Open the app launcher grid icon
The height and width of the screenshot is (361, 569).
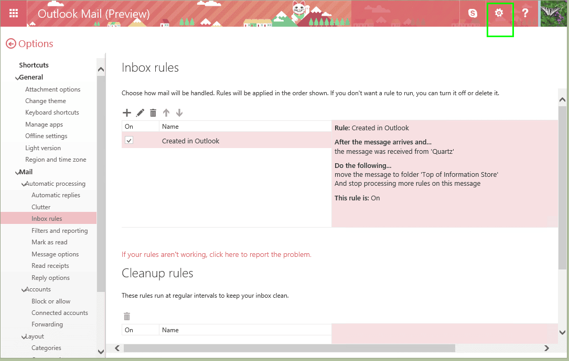click(x=14, y=14)
